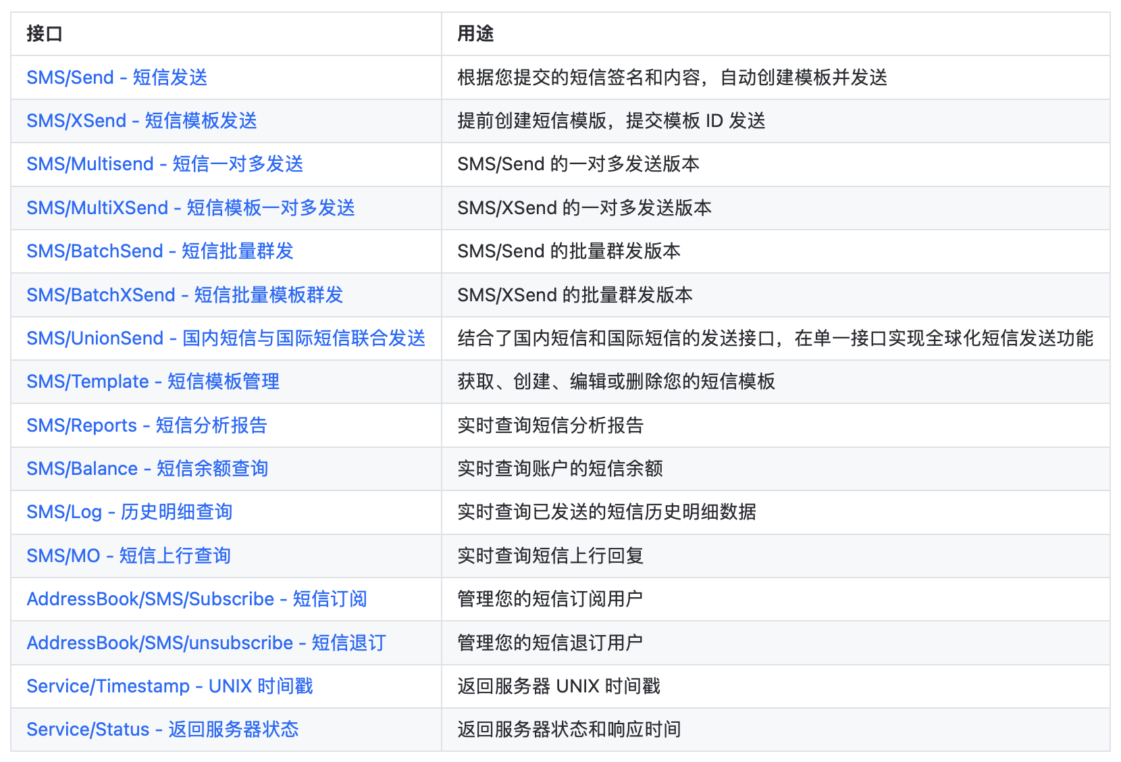Viewport: 1121px width, 762px height.
Task: Open the SMS/BatchSend 短信批量群发 link
Action: tap(160, 251)
